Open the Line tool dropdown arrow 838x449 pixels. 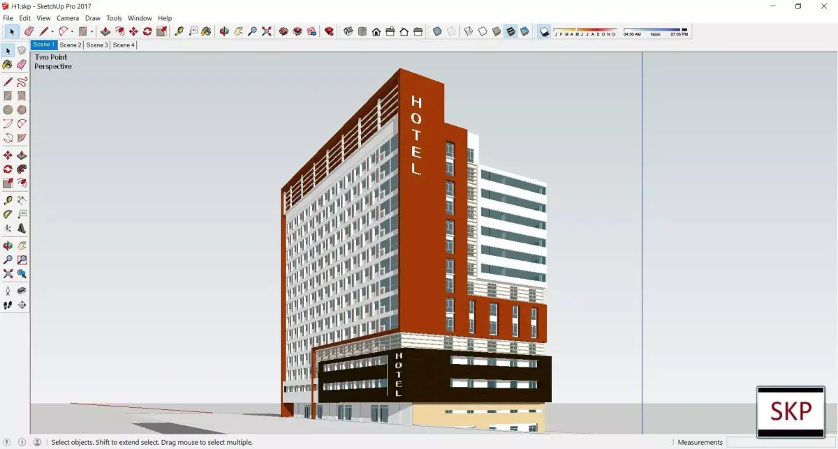point(52,31)
